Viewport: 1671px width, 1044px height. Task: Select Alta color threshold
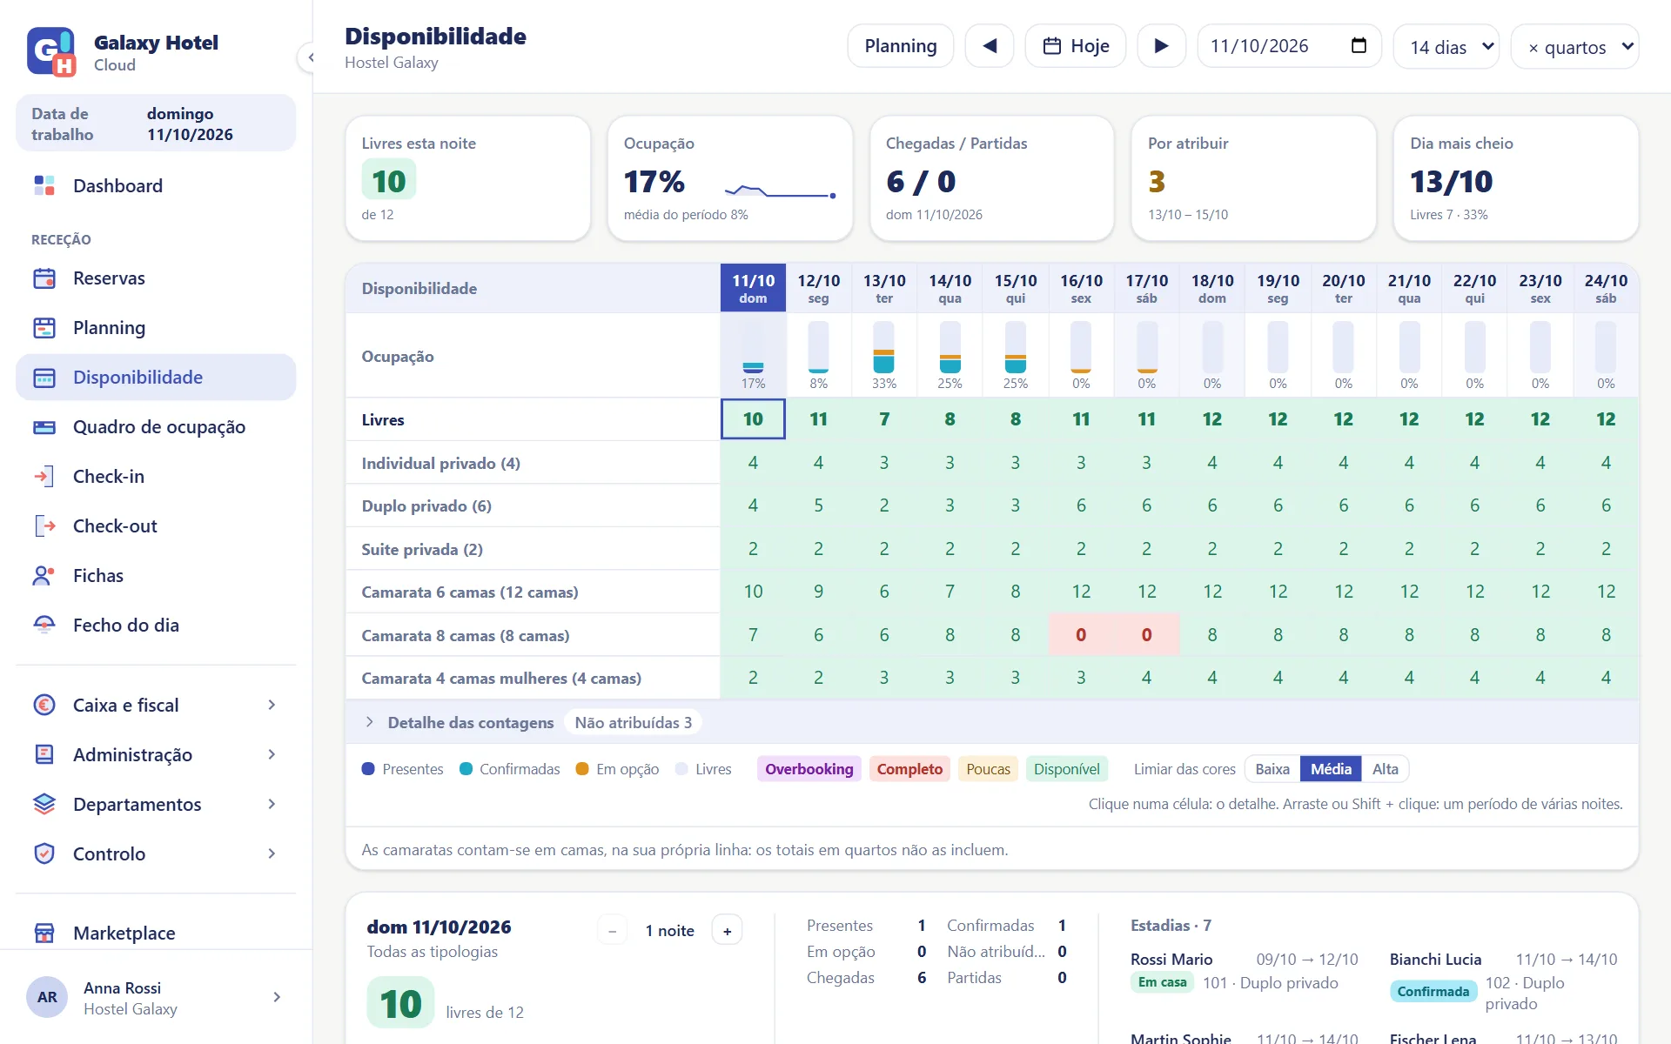(x=1385, y=769)
